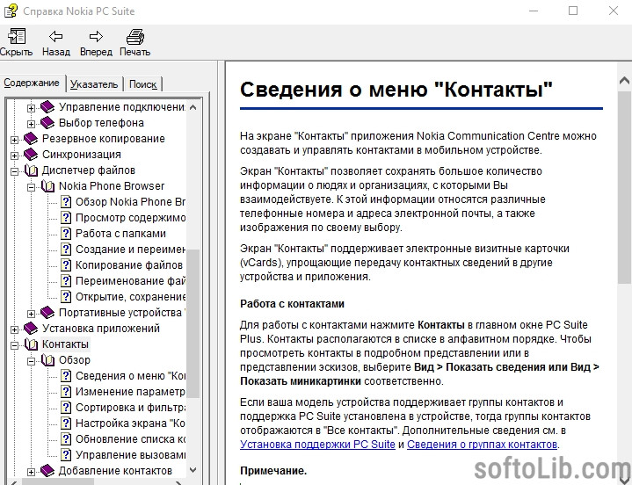632x485 pixels.
Task: Click question page icon beside Настройка экрана
Action: point(66,423)
